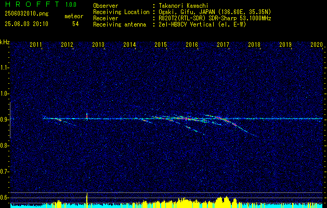The height and width of the screenshot is (208, 327).
Task: Click time axis label 2013
Action: [x=98, y=44]
